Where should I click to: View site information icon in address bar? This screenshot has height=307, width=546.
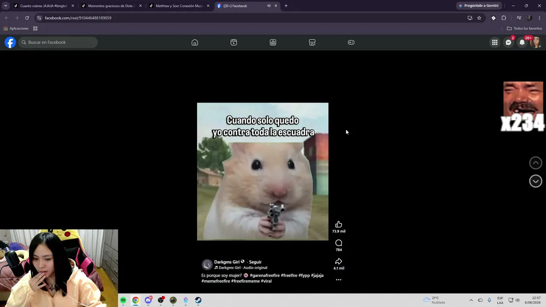click(39, 18)
